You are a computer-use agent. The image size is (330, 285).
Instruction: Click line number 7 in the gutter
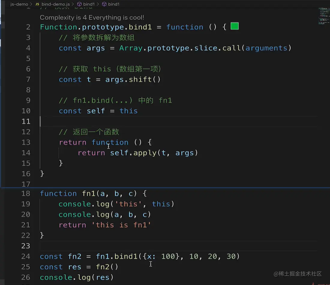click(28, 79)
